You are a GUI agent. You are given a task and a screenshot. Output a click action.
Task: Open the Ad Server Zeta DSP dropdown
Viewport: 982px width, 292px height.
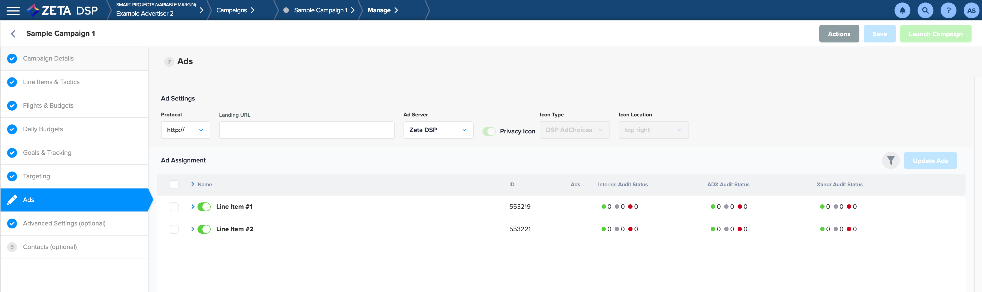438,130
